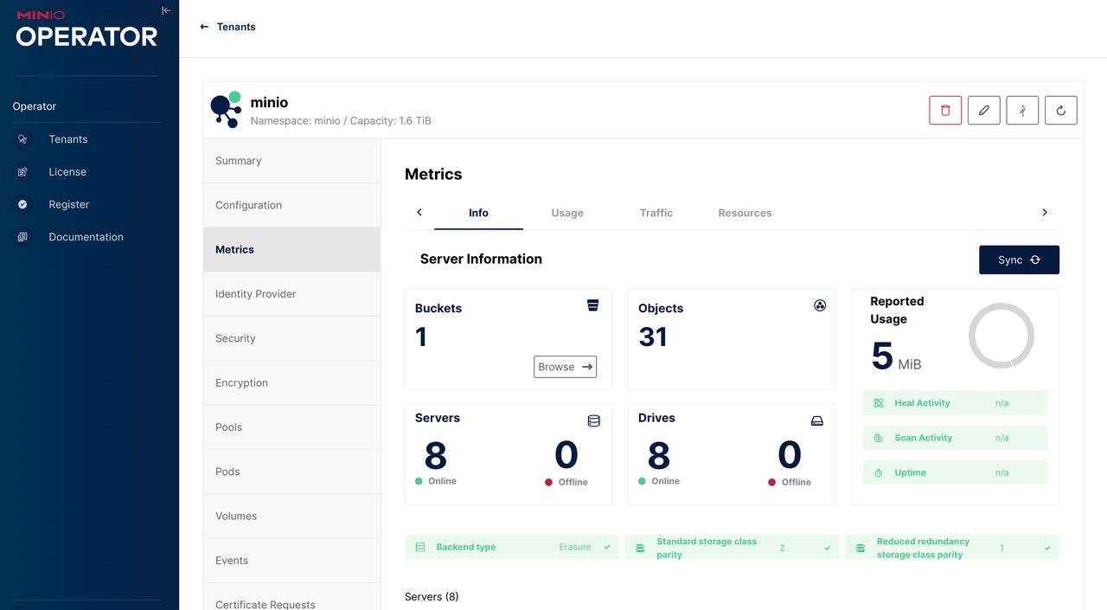1107x610 pixels.
Task: Click the back arrow next to Tenants
Action: click(204, 27)
